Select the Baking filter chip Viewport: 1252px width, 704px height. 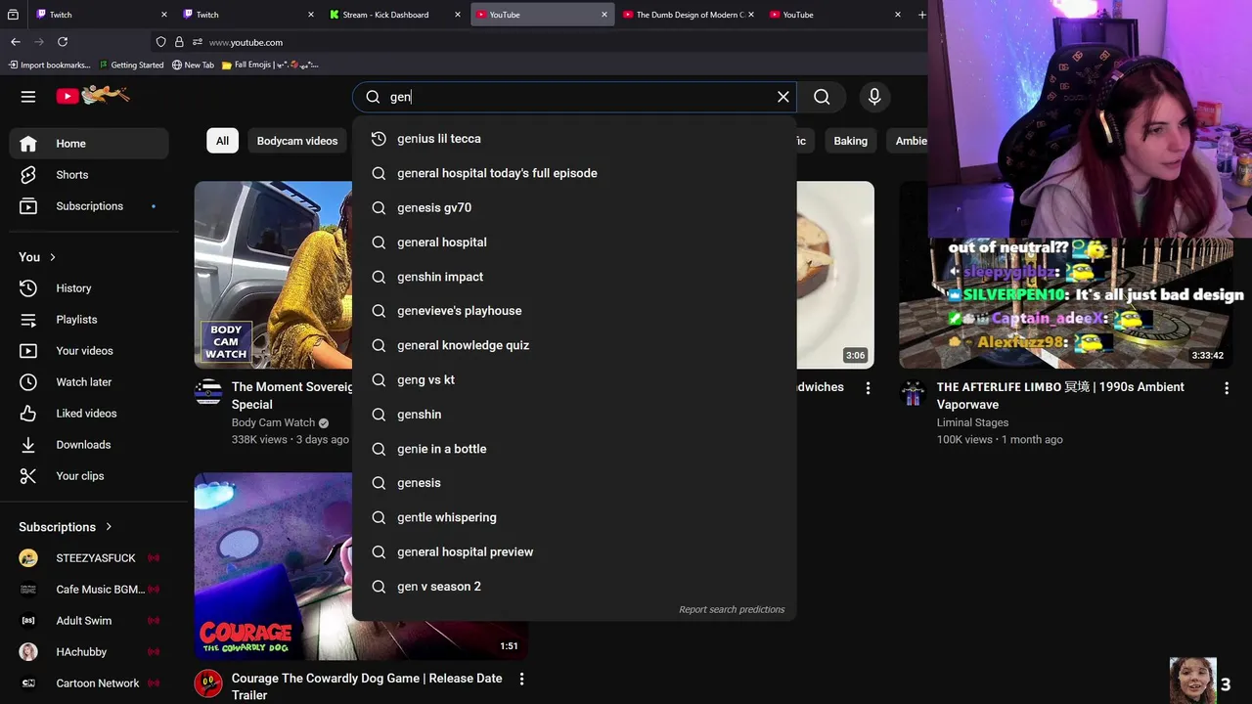[x=850, y=141]
